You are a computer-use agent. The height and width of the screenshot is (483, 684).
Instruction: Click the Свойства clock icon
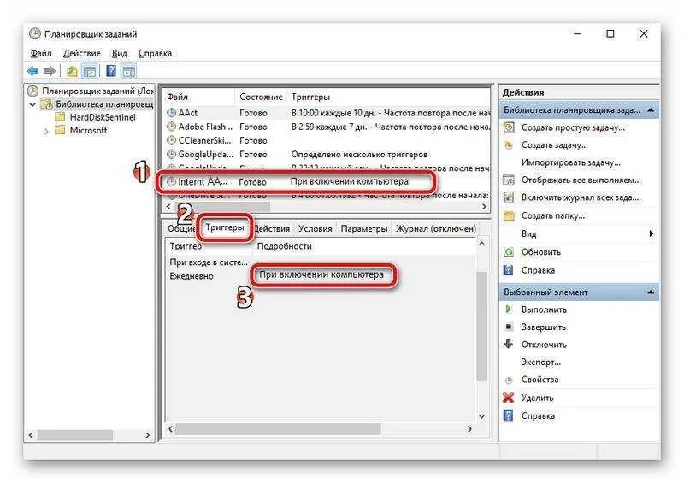(x=509, y=380)
